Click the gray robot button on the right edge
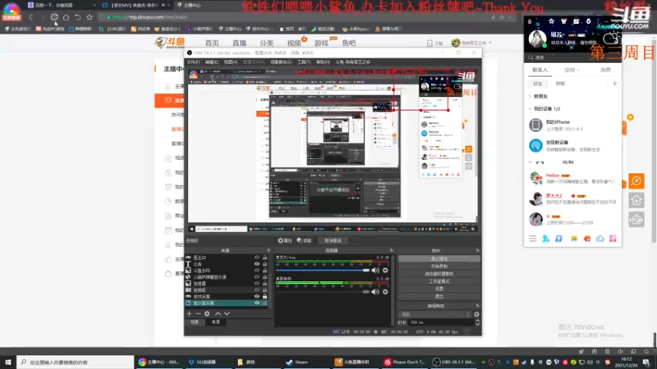This screenshot has width=657, height=369. click(x=636, y=220)
